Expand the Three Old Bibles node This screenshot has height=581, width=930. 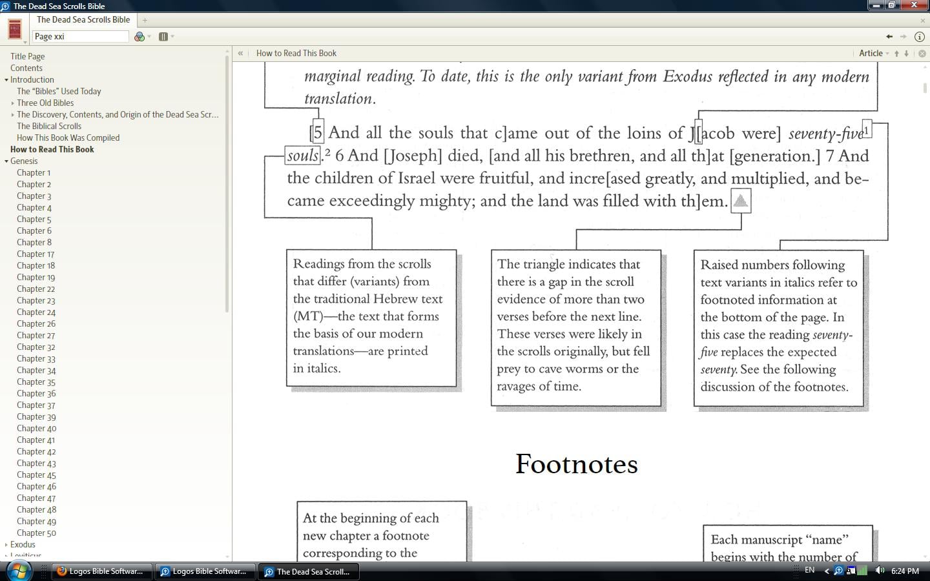(x=13, y=103)
